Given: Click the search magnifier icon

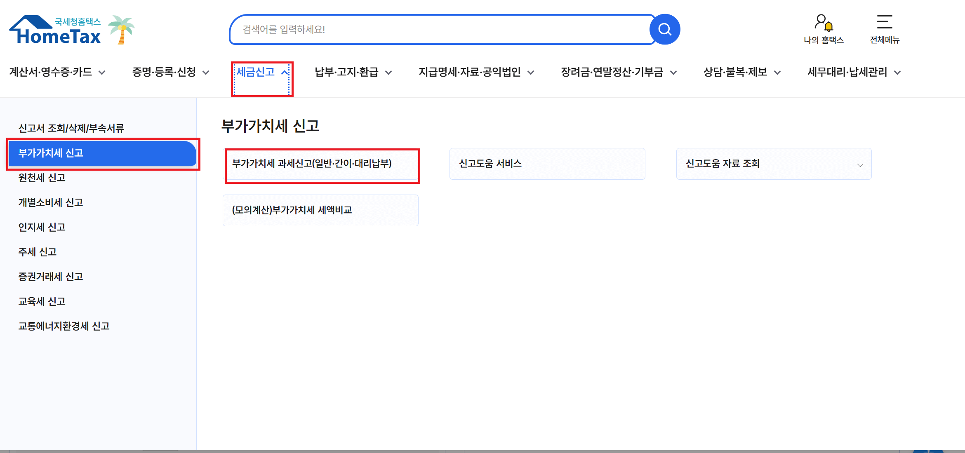Looking at the screenshot, I should [665, 29].
